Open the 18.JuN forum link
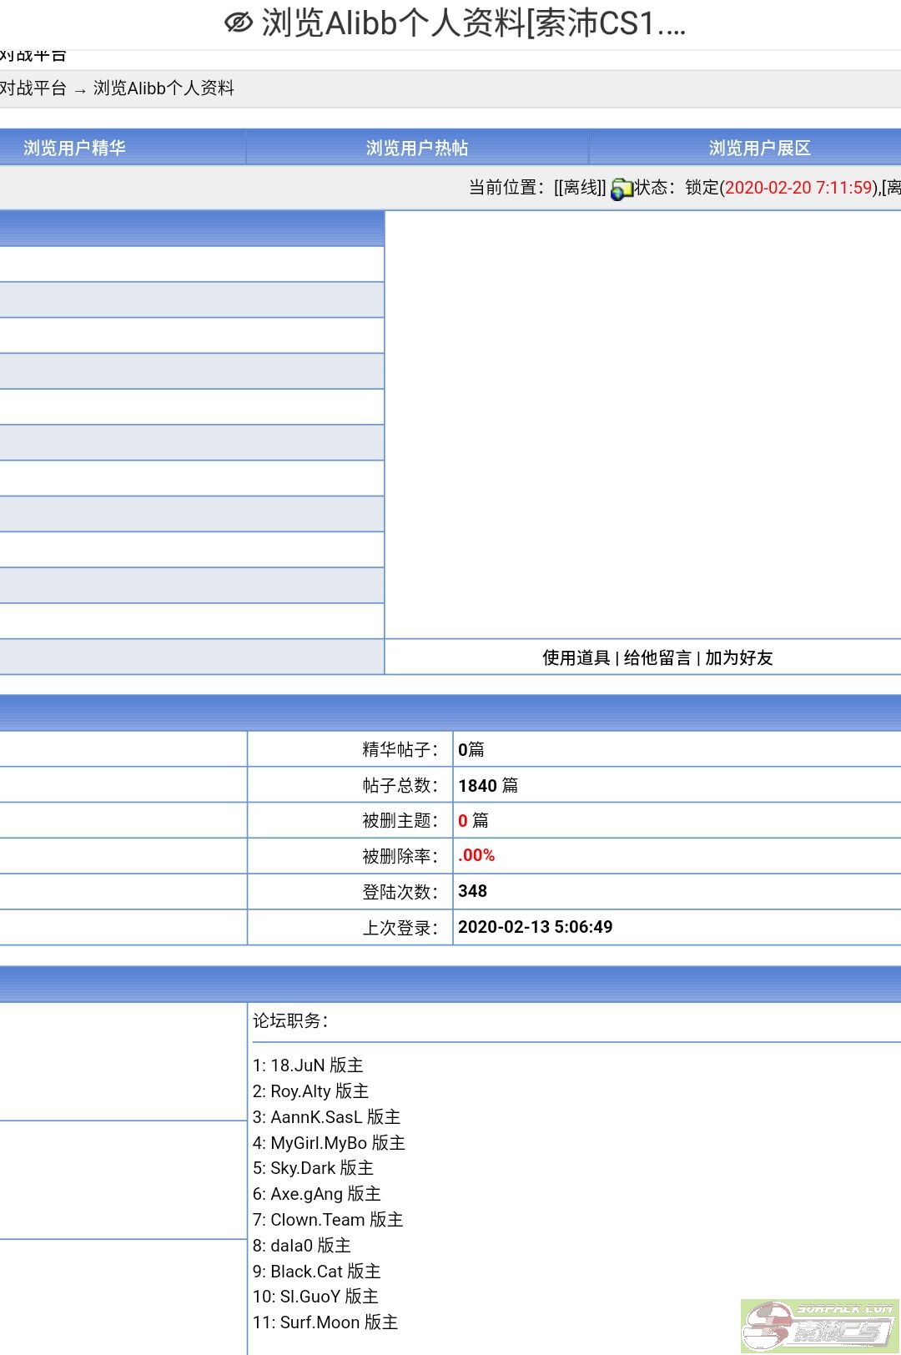This screenshot has height=1355, width=901. [x=297, y=1065]
